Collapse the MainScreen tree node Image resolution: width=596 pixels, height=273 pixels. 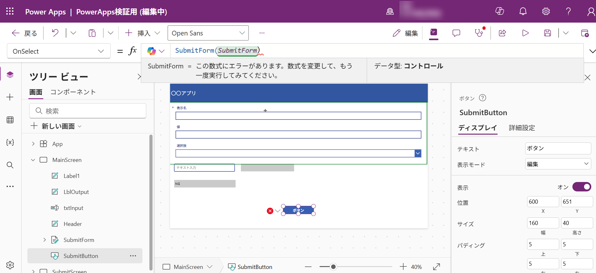coord(33,160)
